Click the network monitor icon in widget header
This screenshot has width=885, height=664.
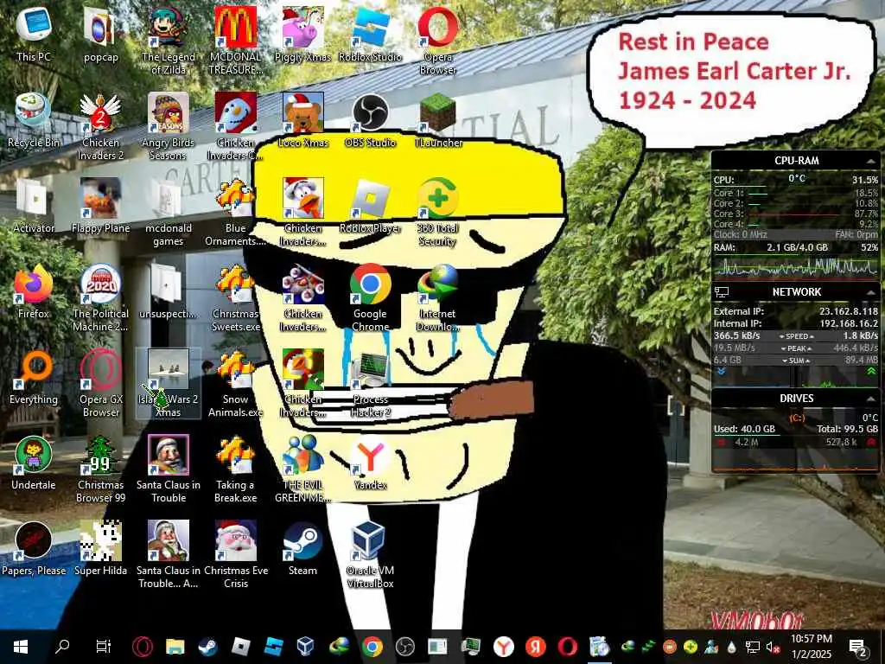[x=722, y=292]
